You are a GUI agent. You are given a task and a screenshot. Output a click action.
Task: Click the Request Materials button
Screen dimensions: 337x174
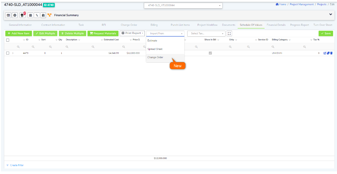click(103, 33)
